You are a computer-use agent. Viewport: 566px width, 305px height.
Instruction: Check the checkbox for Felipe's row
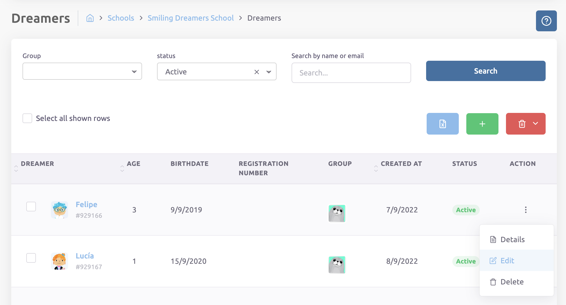point(31,207)
